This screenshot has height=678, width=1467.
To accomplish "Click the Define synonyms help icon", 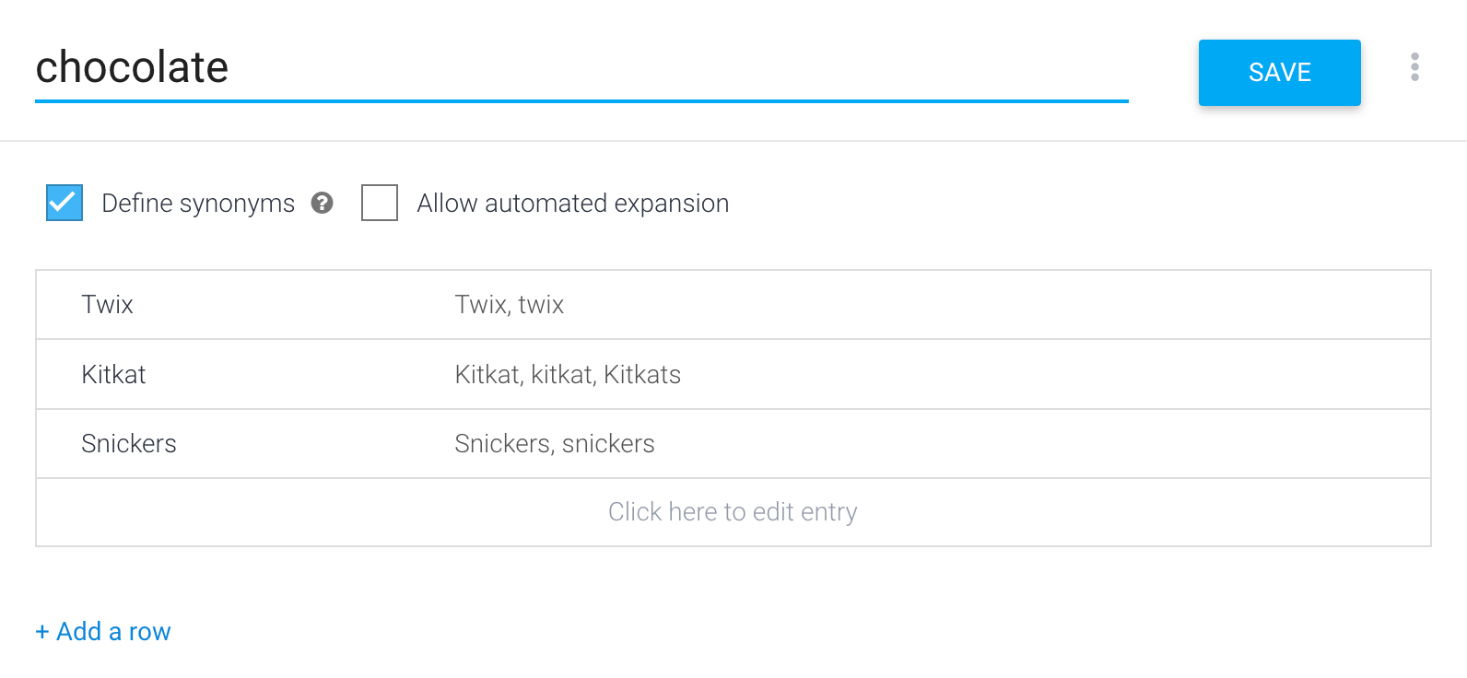I will (322, 203).
